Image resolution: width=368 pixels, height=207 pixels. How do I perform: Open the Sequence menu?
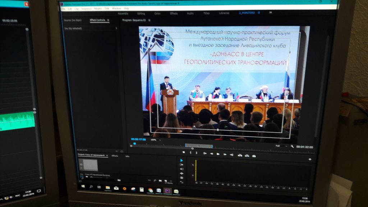click(x=86, y=9)
